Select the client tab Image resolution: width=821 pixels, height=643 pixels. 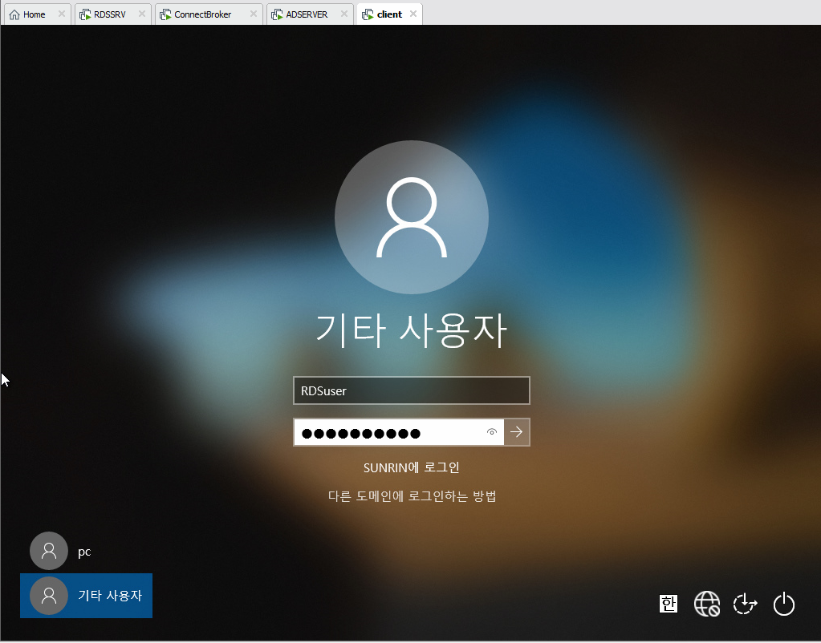click(x=389, y=14)
